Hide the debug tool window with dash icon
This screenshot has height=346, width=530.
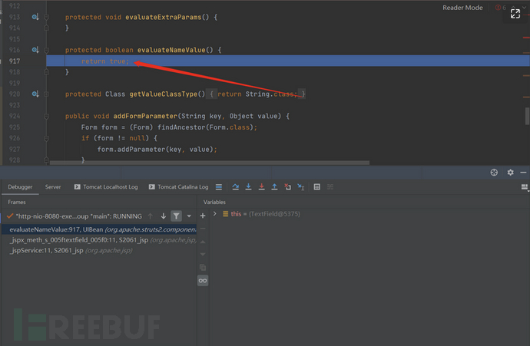[523, 173]
